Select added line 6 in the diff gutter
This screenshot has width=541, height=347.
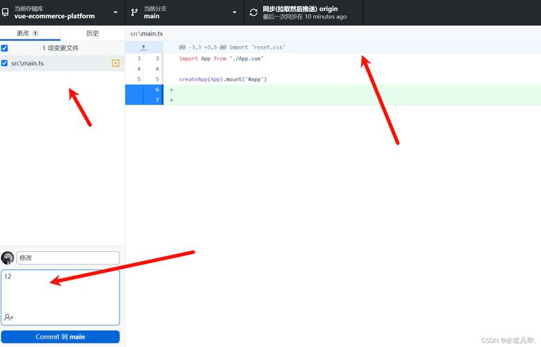click(x=144, y=90)
